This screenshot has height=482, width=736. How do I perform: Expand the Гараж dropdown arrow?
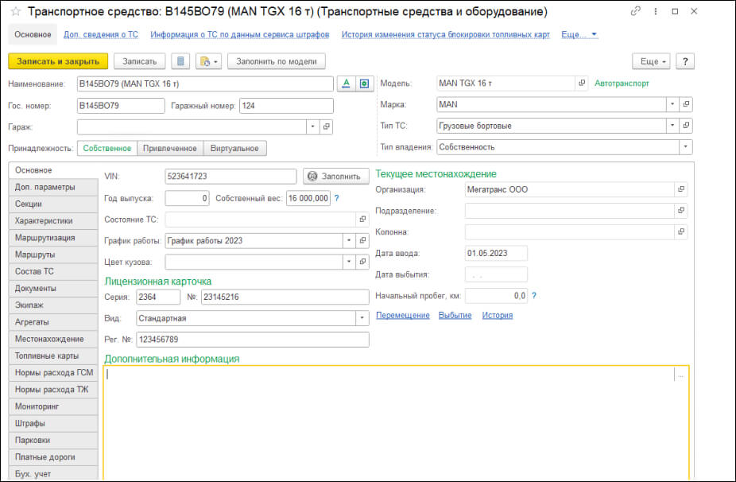click(313, 126)
